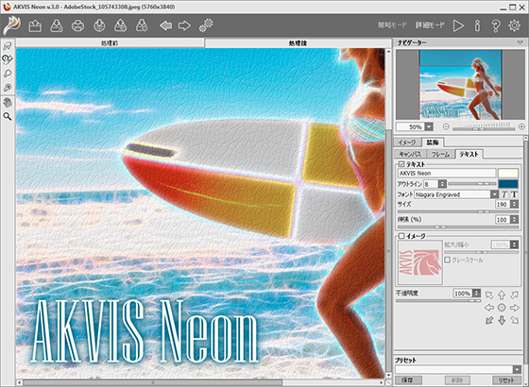This screenshot has width=529, height=387.
Task: Place text at top-left position arrow
Action: pyautogui.click(x=489, y=295)
